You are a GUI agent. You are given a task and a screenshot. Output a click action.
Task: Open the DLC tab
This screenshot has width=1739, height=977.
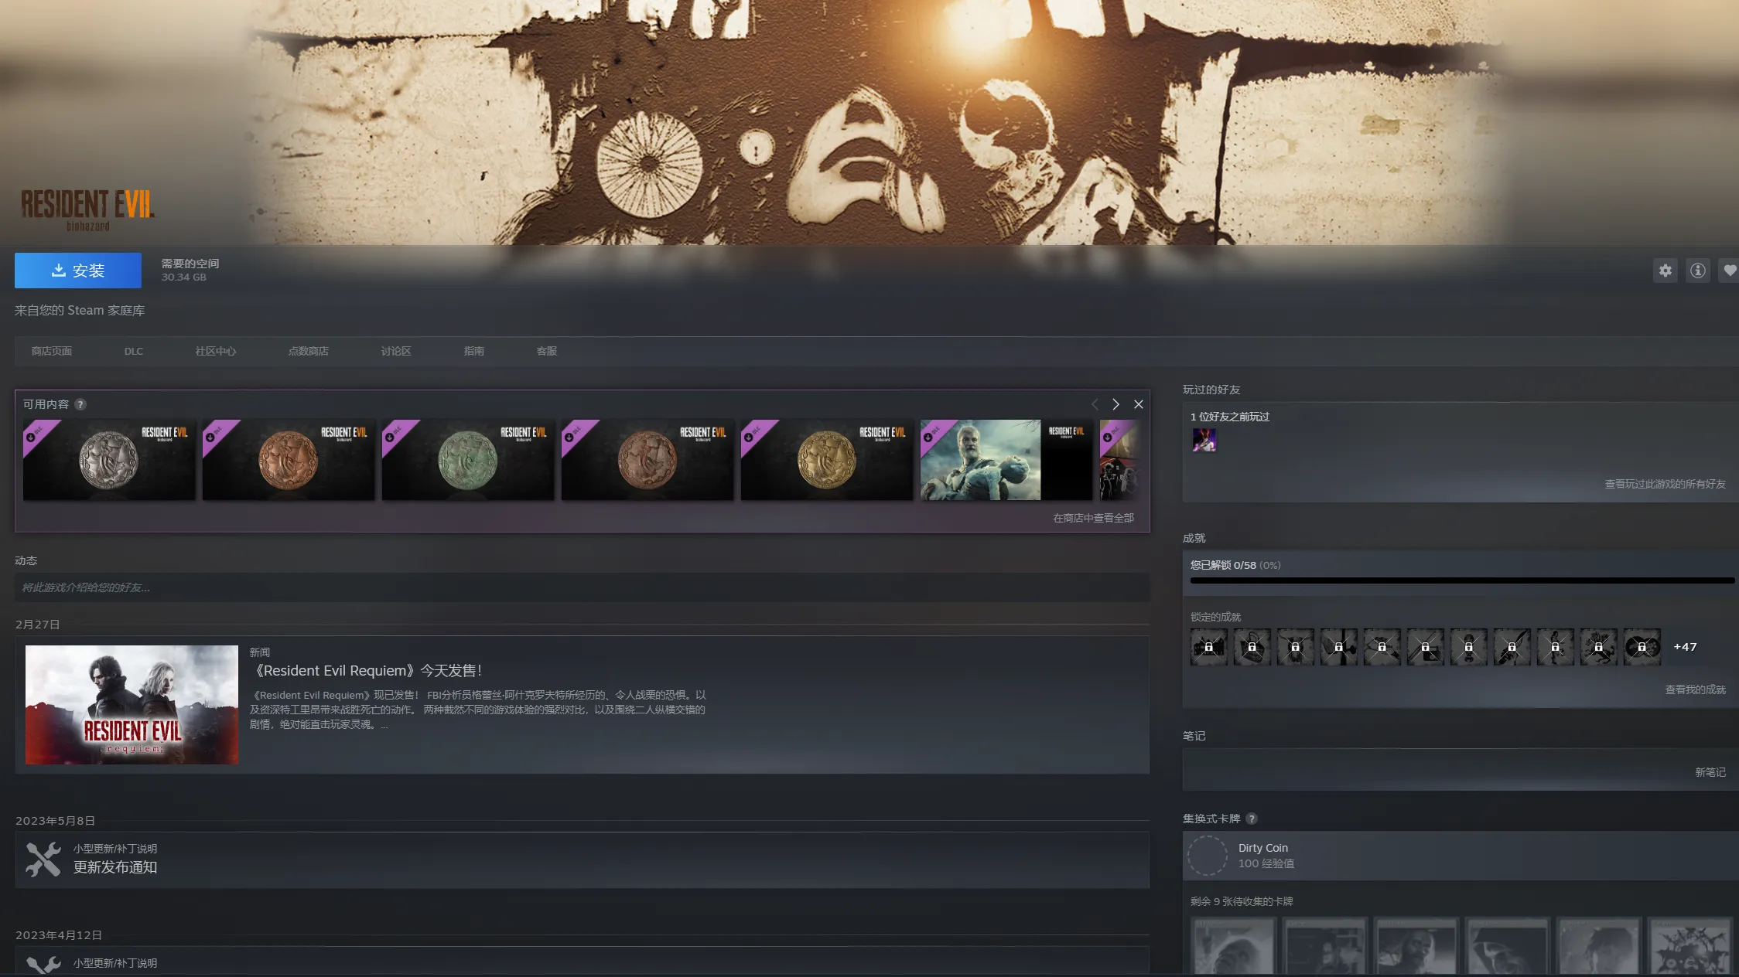click(133, 351)
